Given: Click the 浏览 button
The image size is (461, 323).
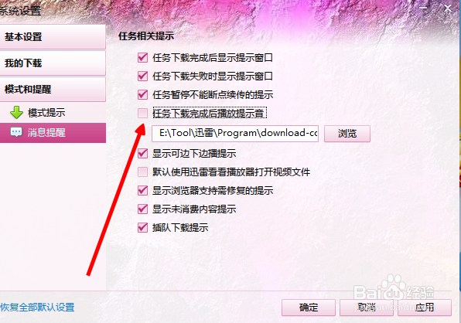Looking at the screenshot, I should click(347, 134).
